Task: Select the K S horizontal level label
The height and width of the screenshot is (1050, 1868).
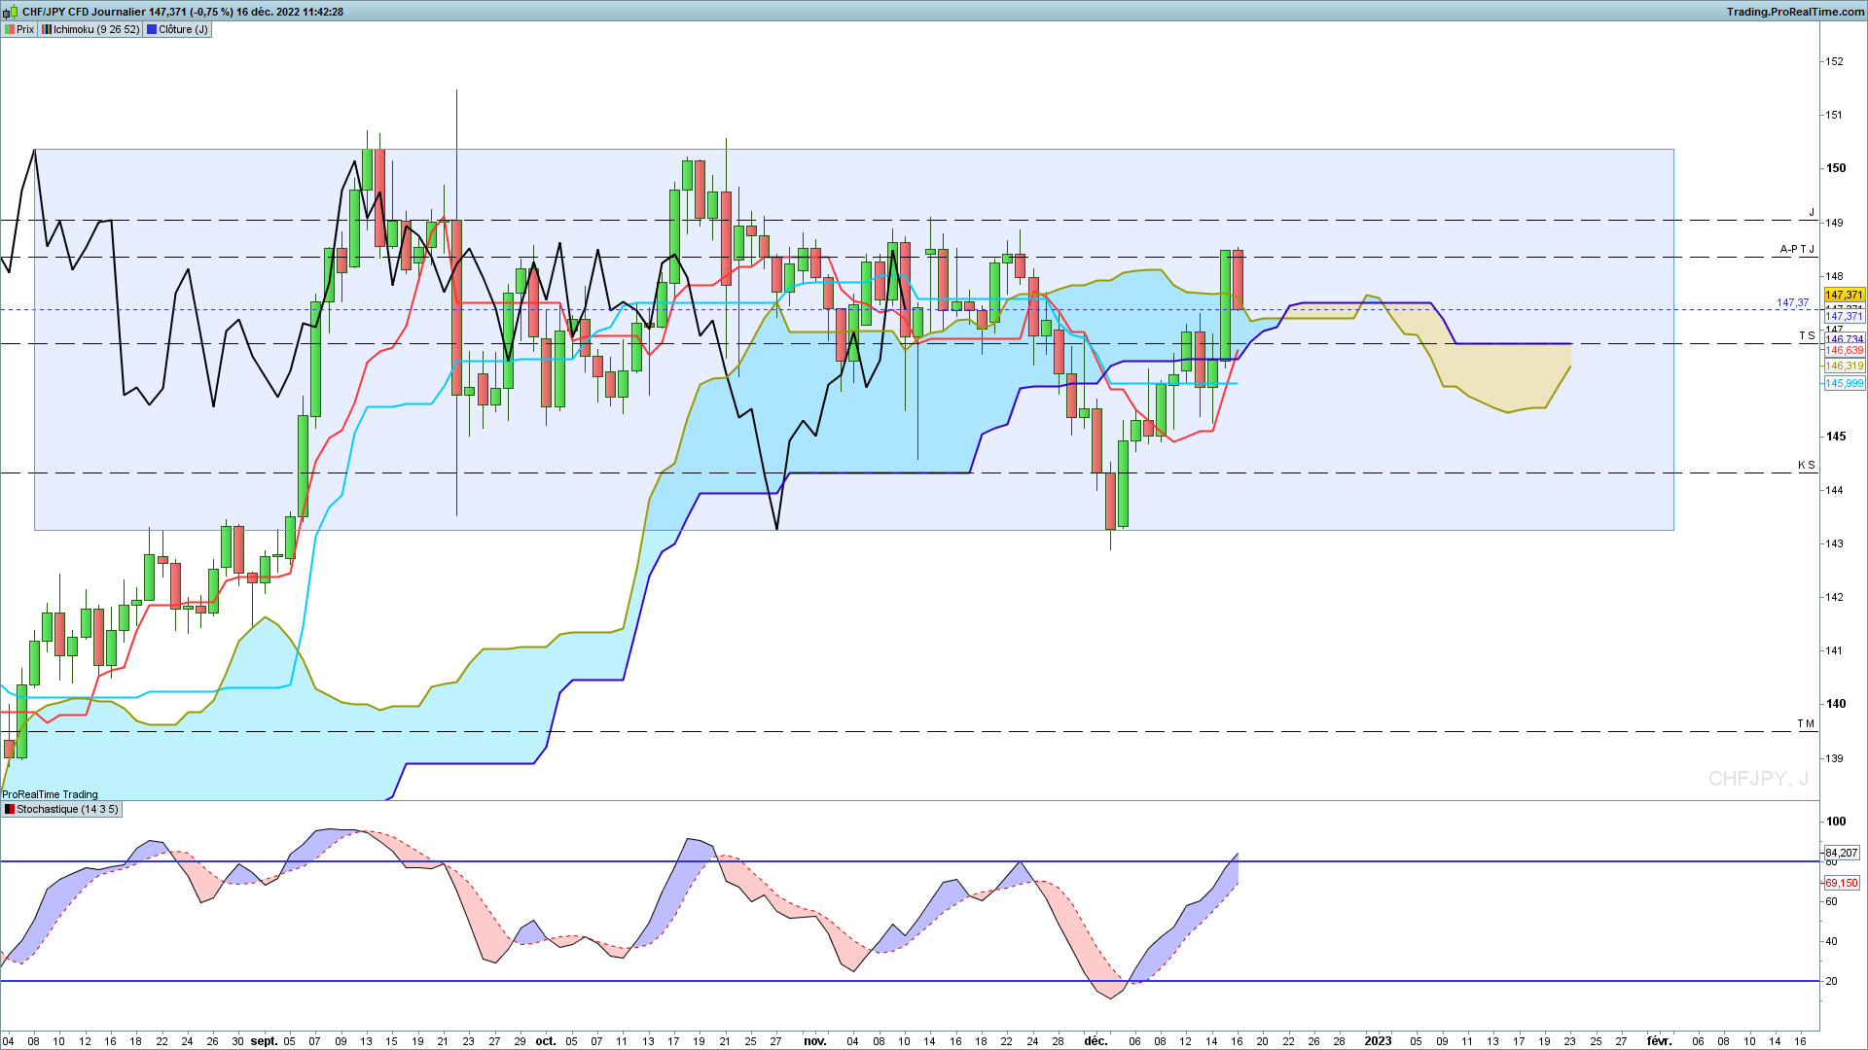Action: point(1806,465)
